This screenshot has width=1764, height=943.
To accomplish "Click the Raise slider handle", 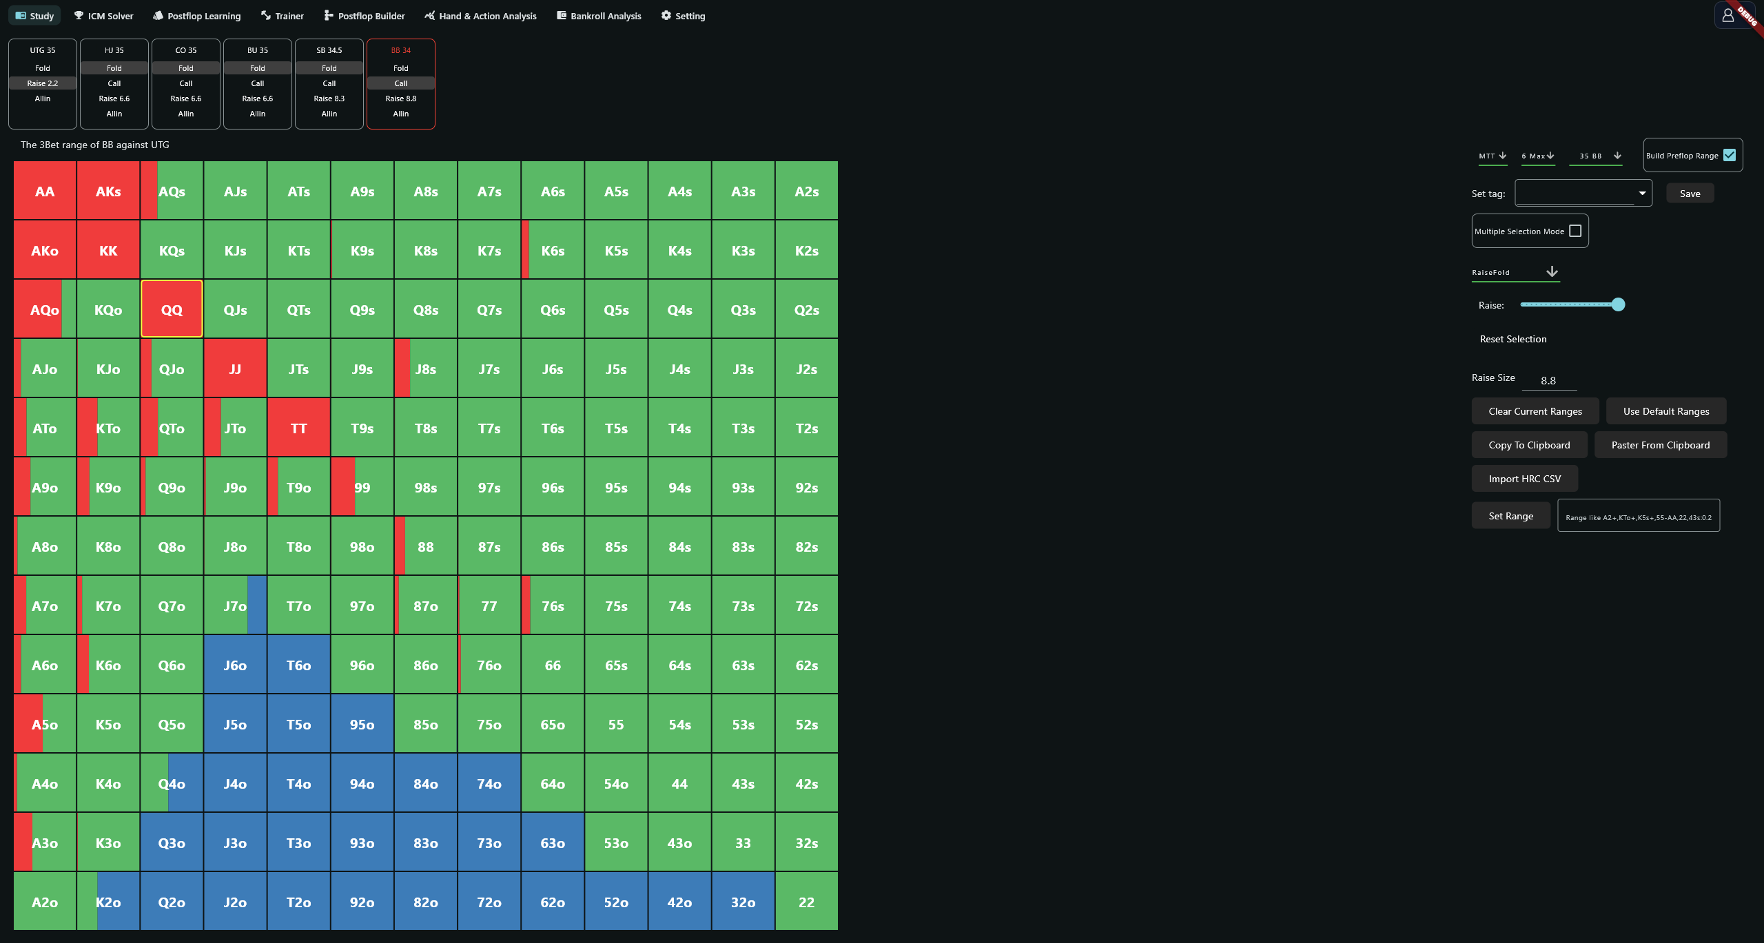I will (x=1619, y=304).
